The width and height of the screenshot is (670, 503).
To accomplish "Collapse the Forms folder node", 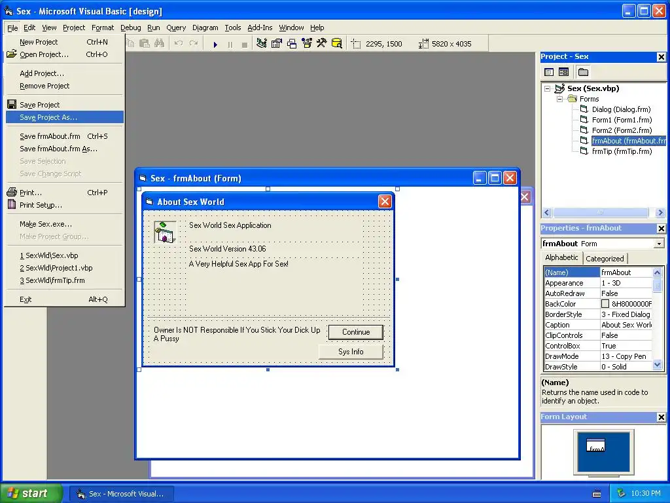I will click(559, 99).
